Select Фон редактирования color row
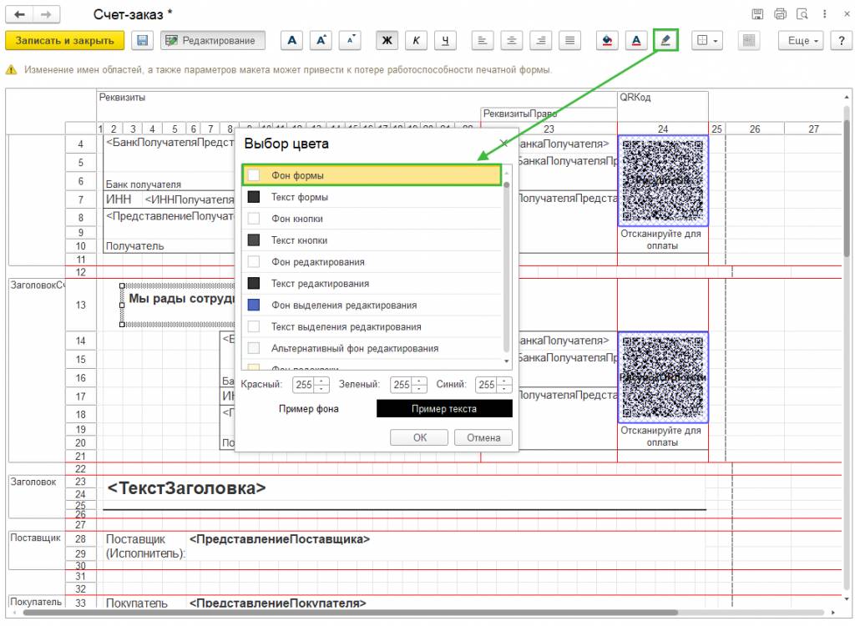This screenshot has height=626, width=855. point(371,262)
